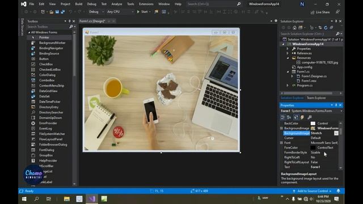This screenshot has width=363, height=204.
Task: Open Windows Start menu
Action: click(24, 199)
